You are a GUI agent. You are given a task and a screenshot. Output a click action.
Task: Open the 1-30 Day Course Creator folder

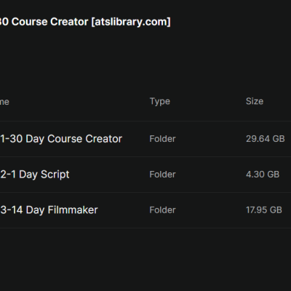coord(61,139)
